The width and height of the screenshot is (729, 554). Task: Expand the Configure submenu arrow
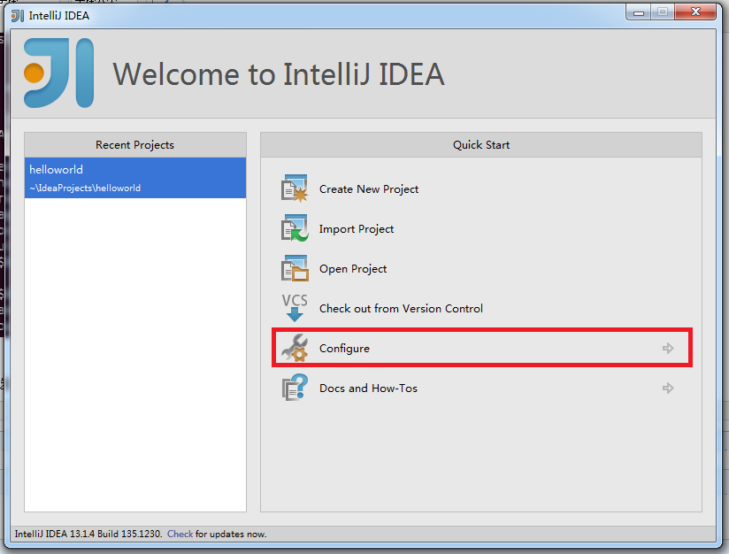click(668, 349)
